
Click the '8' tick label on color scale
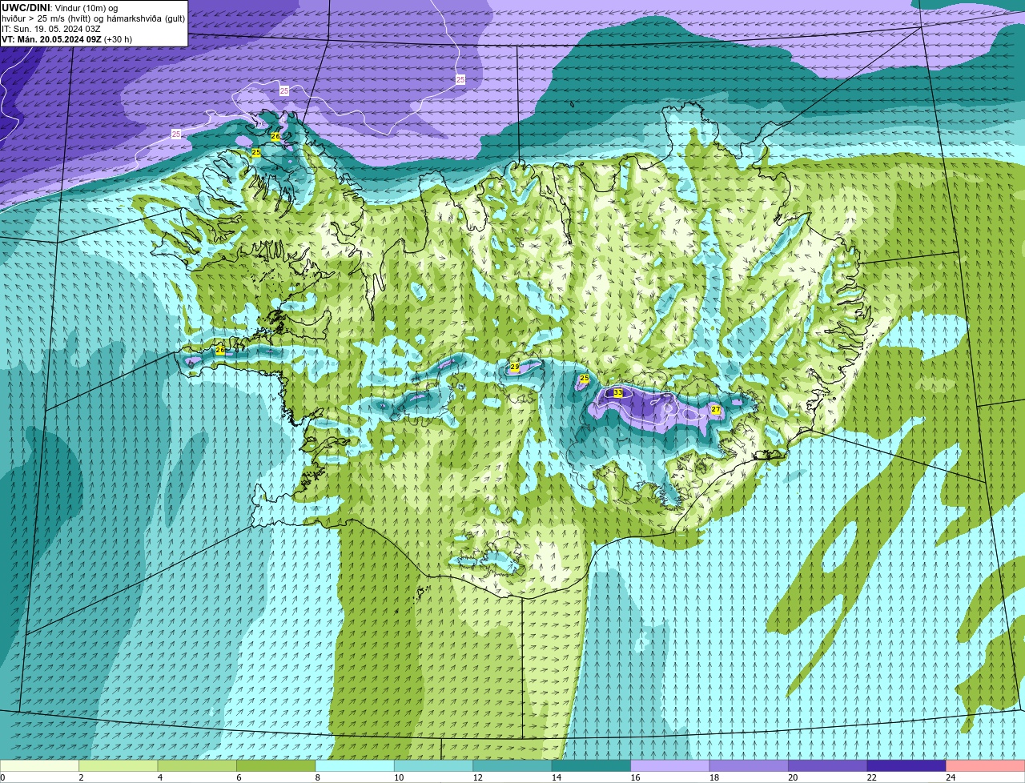coord(318,777)
